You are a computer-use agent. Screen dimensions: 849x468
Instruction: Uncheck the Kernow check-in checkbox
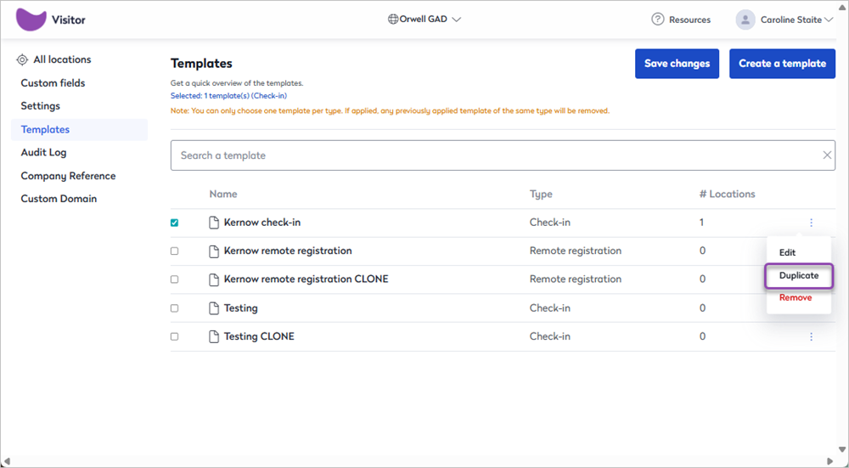[x=174, y=223]
